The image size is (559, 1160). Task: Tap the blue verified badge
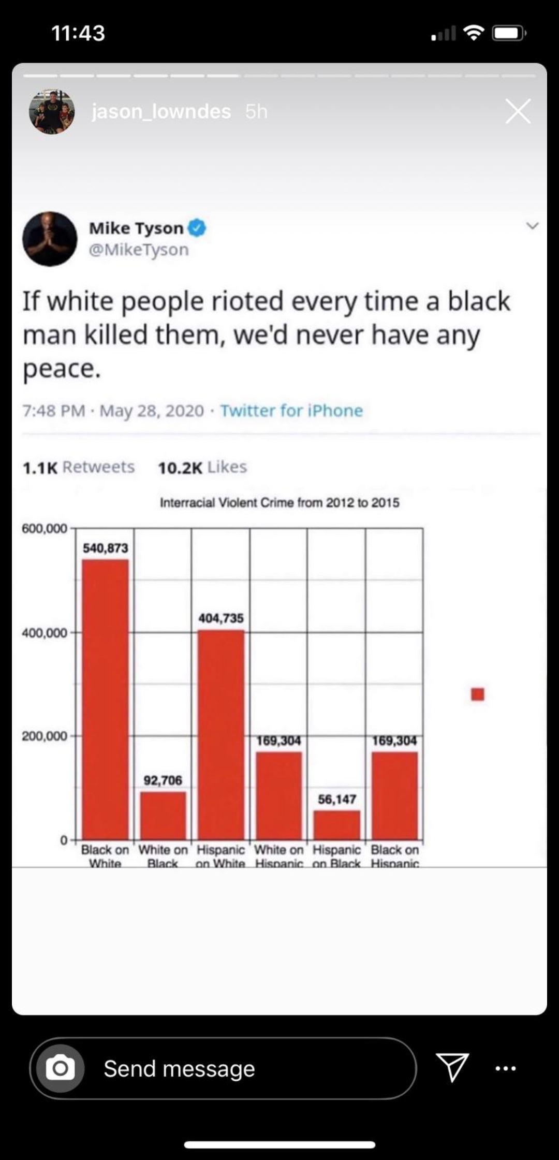coord(197,227)
